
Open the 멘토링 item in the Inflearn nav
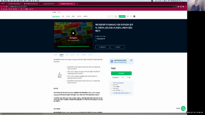73,16
